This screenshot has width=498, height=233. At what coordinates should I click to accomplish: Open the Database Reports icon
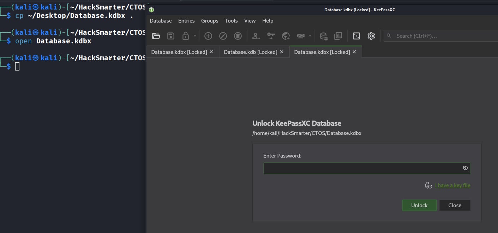point(338,36)
